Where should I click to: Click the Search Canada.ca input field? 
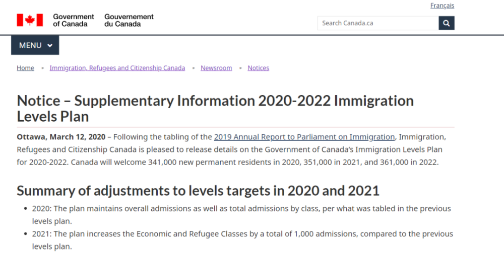(378, 23)
